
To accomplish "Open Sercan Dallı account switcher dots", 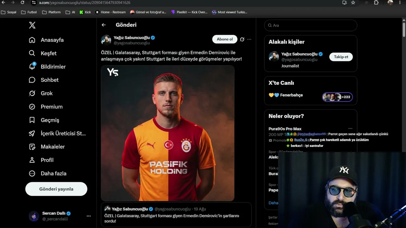I will point(88,216).
